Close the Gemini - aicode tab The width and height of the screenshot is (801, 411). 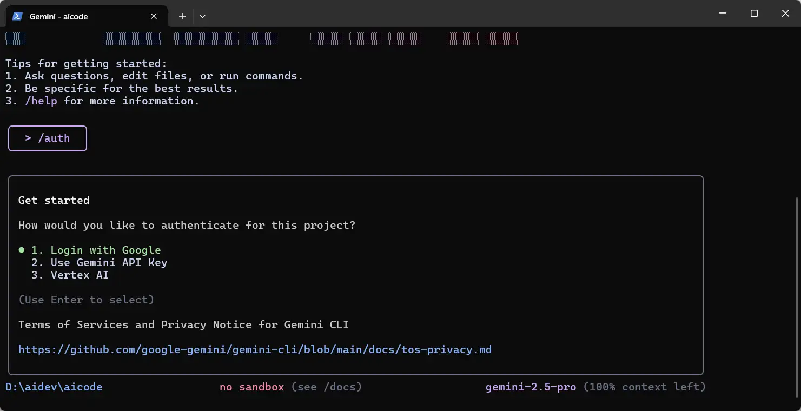click(154, 16)
